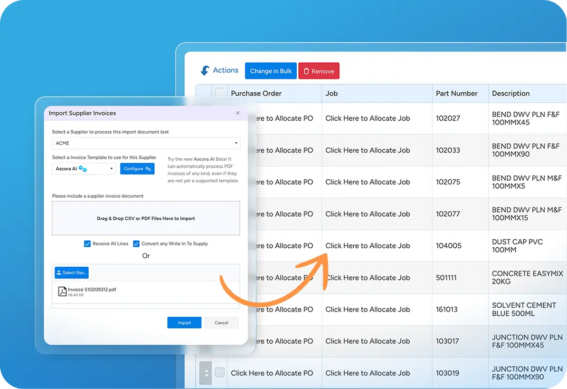
Task: Click the PDF icon next to Invoice 510209312.pdf
Action: point(62,292)
